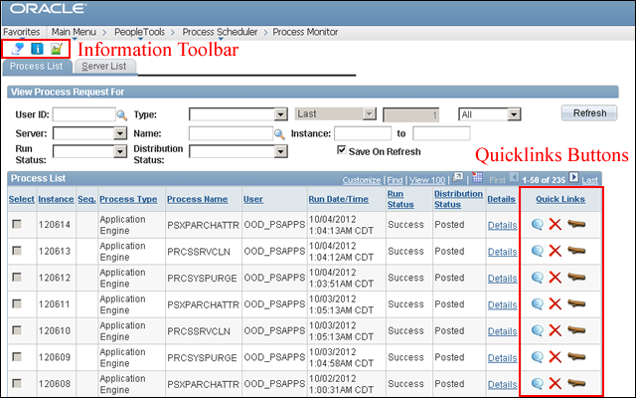Viewport: 636px width, 398px height.
Task: Click View 100 link
Action: click(x=427, y=180)
